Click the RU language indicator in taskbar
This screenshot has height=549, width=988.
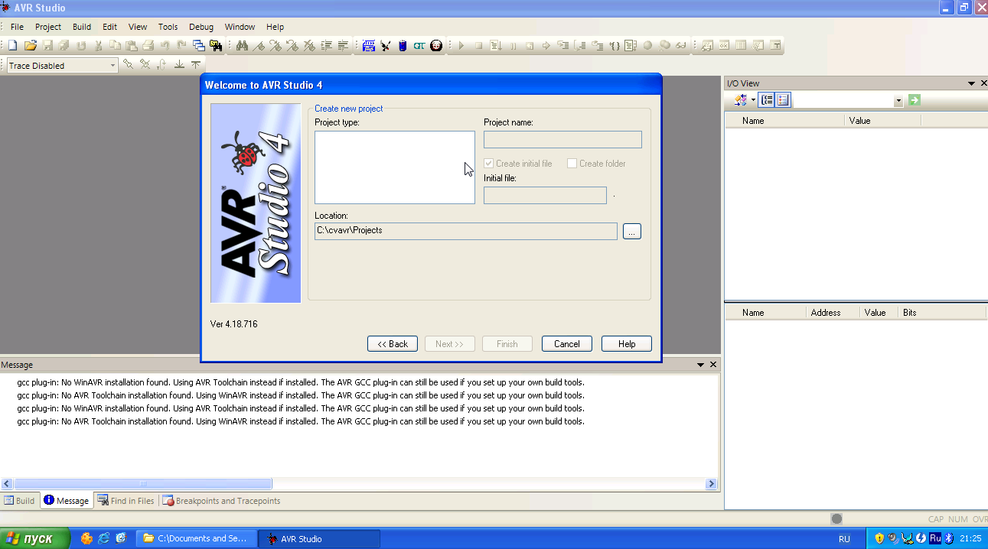844,539
